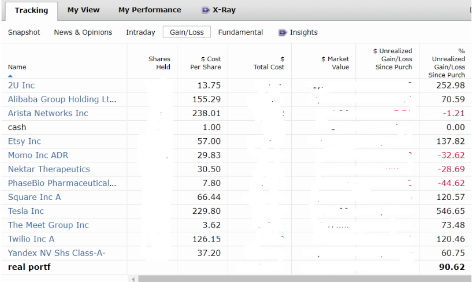Screen dimensions: 472x282
Task: Click Arista cost per share 238.01
Action: pyautogui.click(x=206, y=113)
